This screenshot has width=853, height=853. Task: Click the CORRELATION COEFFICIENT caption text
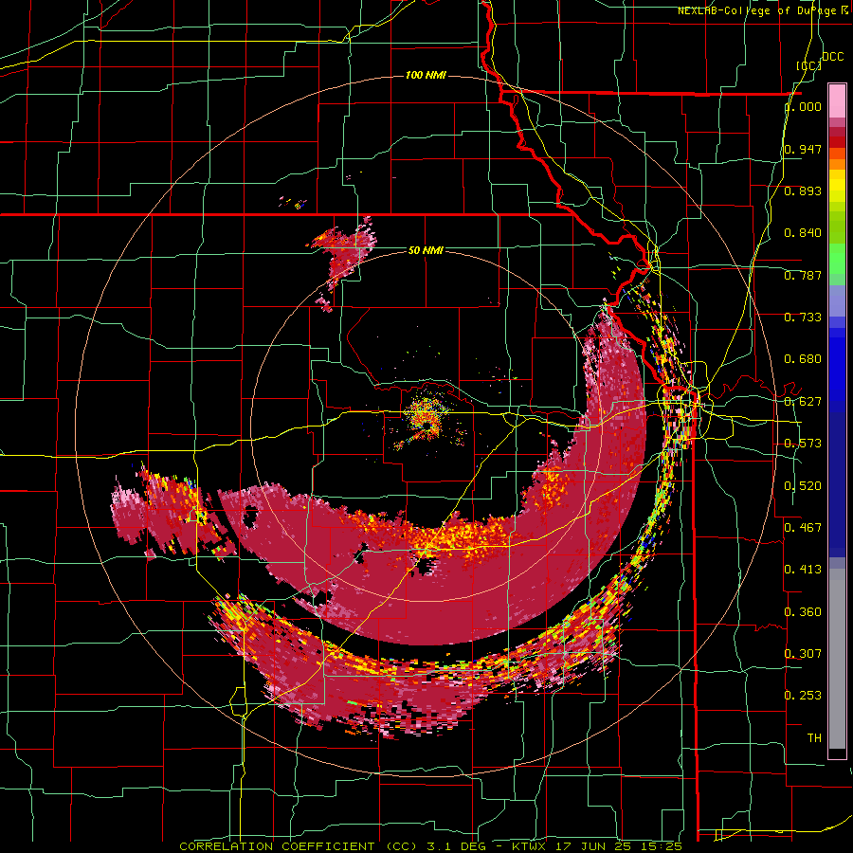point(277,846)
